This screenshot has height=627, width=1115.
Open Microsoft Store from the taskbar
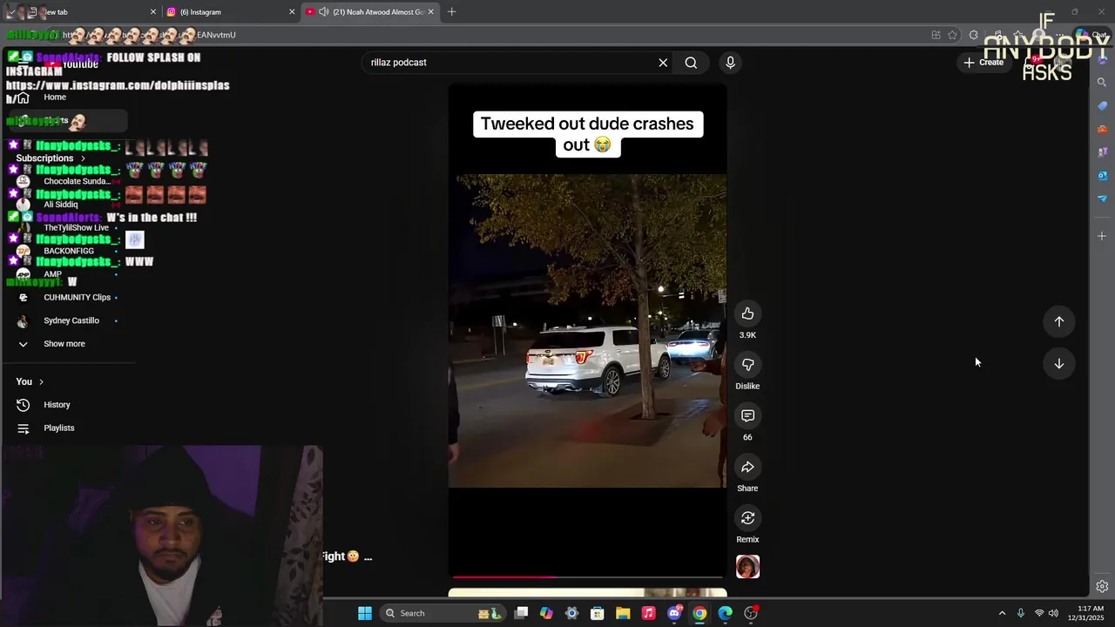click(x=598, y=613)
